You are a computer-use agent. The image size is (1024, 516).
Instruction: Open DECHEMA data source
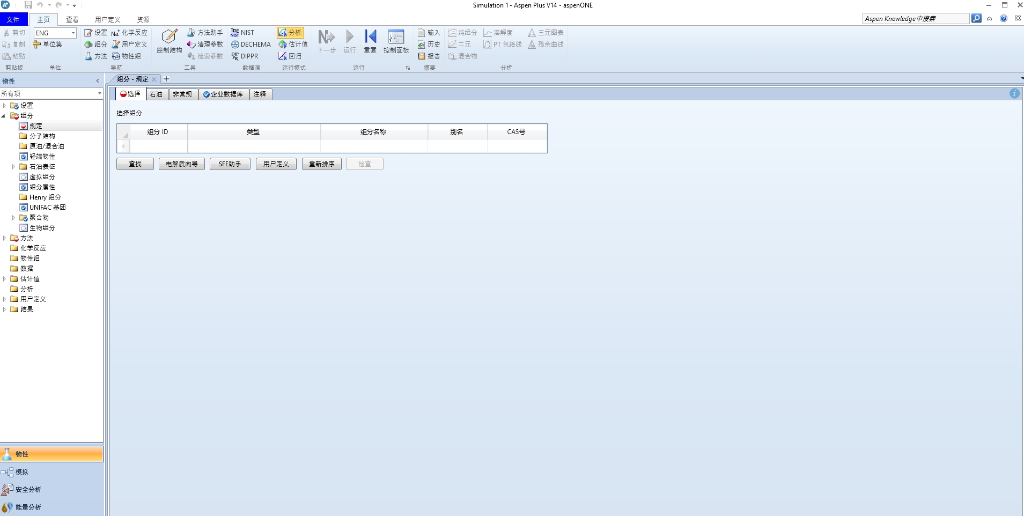(x=251, y=45)
